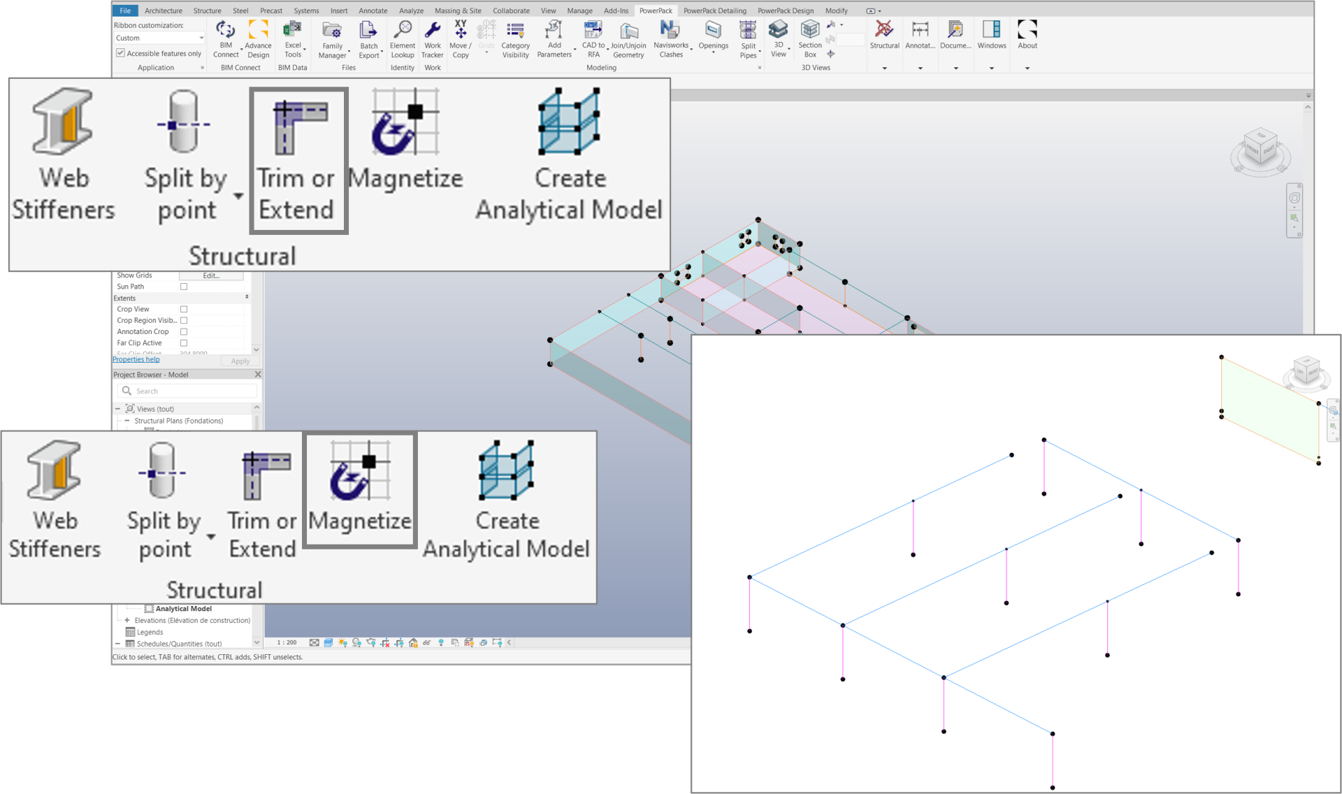The width and height of the screenshot is (1342, 794).
Task: Switch to PowerPack Detailing tab
Action: [715, 10]
